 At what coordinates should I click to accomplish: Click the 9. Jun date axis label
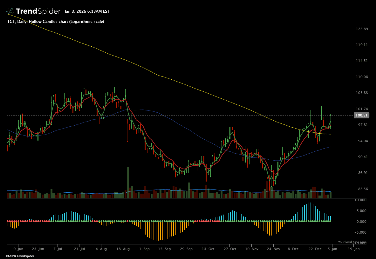pyautogui.click(x=18, y=249)
